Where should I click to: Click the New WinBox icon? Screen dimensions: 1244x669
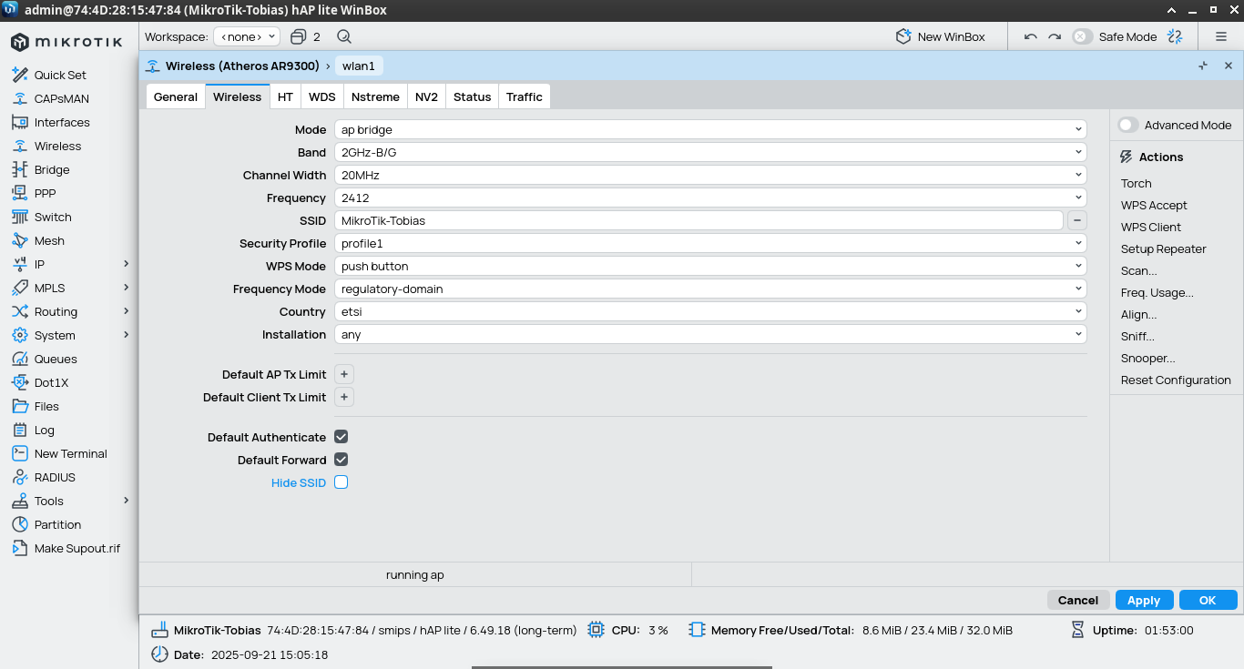coord(903,37)
